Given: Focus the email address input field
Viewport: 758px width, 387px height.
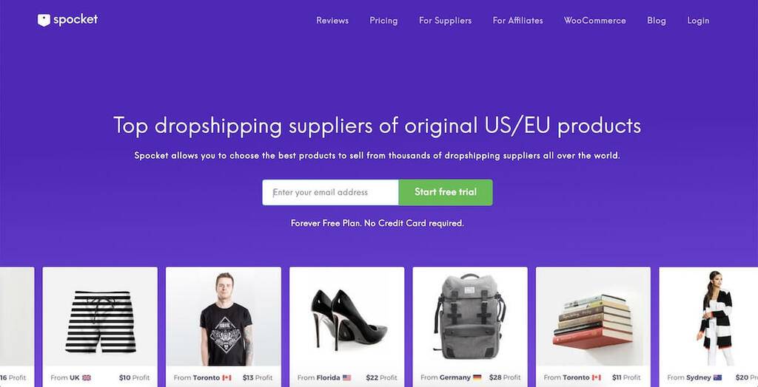Looking at the screenshot, I should coord(331,192).
